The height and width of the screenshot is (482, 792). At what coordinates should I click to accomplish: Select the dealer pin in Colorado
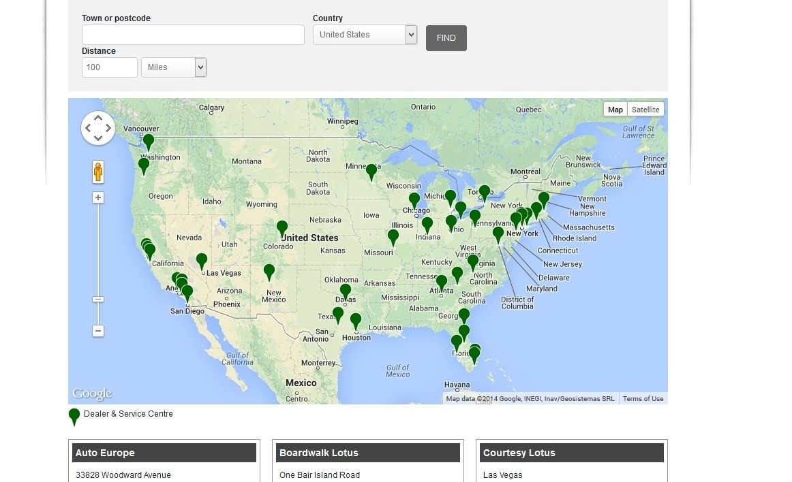pos(282,229)
